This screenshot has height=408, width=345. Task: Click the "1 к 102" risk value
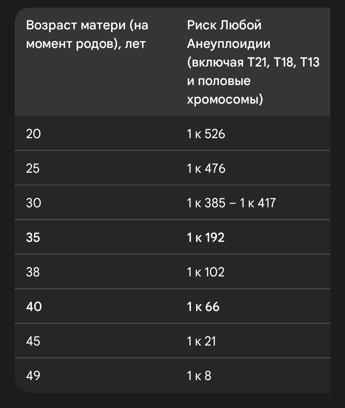206,272
